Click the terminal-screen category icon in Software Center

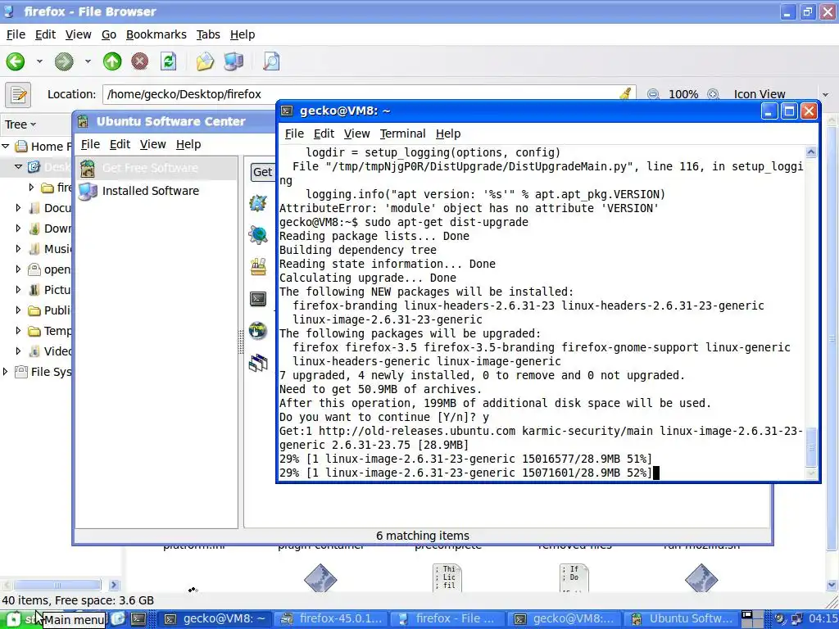click(258, 298)
